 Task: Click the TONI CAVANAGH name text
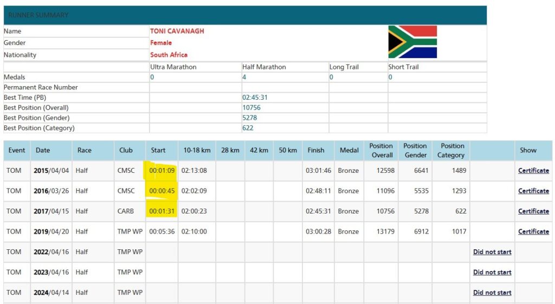pos(177,31)
